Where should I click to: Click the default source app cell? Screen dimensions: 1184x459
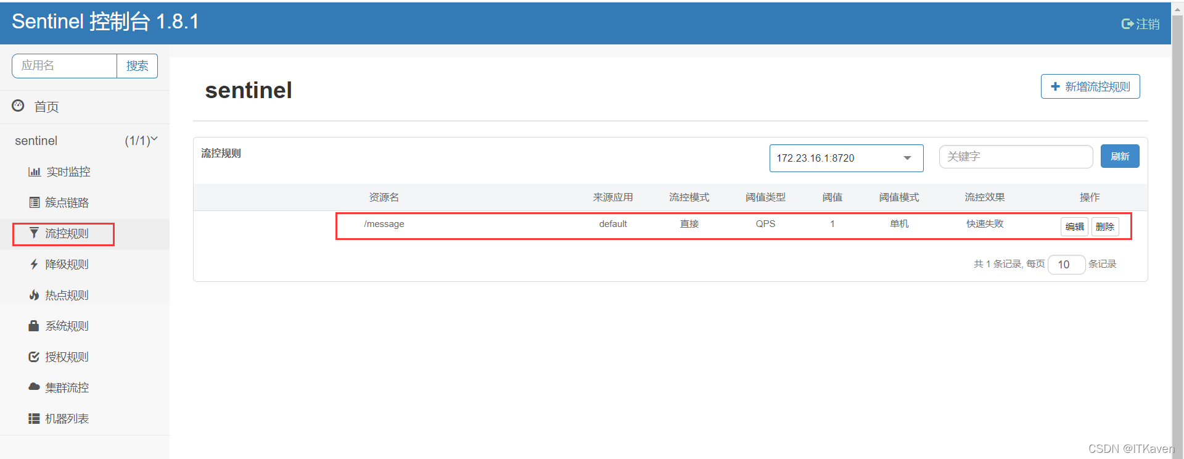[x=613, y=224]
